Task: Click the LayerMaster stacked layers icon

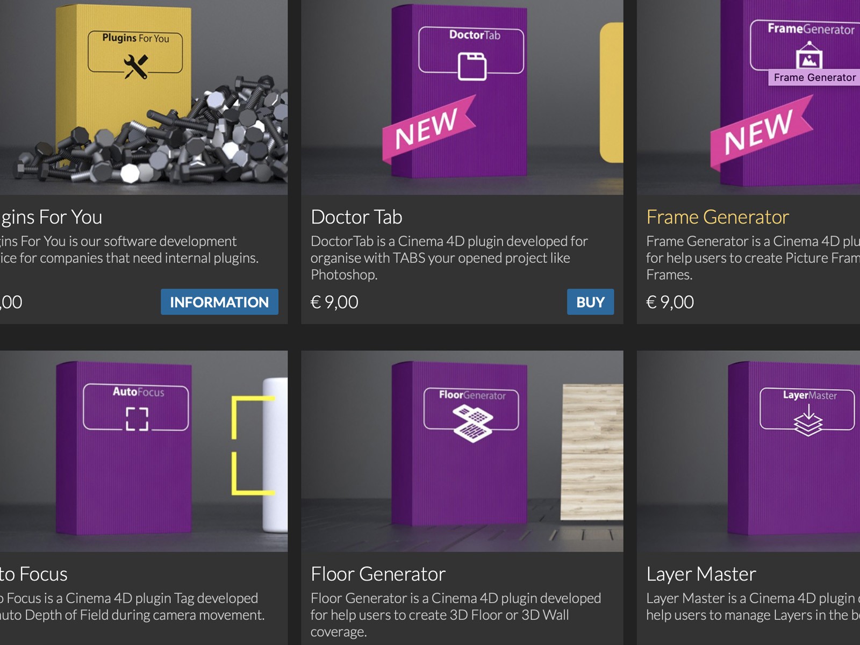Action: click(808, 420)
